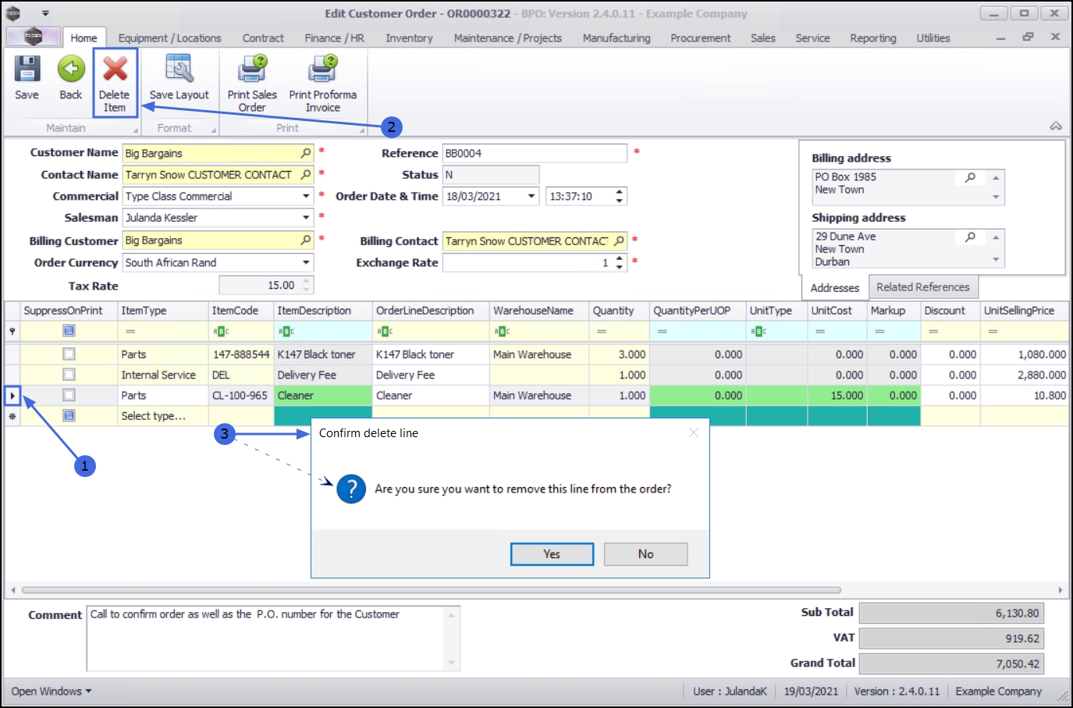This screenshot has width=1073, height=708.
Task: Click the application logo button in ribbon
Action: (x=33, y=37)
